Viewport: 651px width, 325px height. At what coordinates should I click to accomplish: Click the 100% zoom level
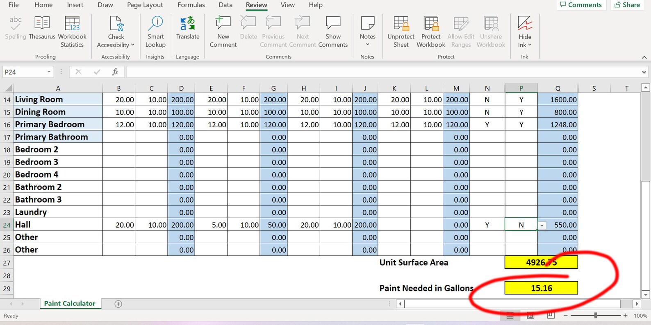(x=640, y=316)
